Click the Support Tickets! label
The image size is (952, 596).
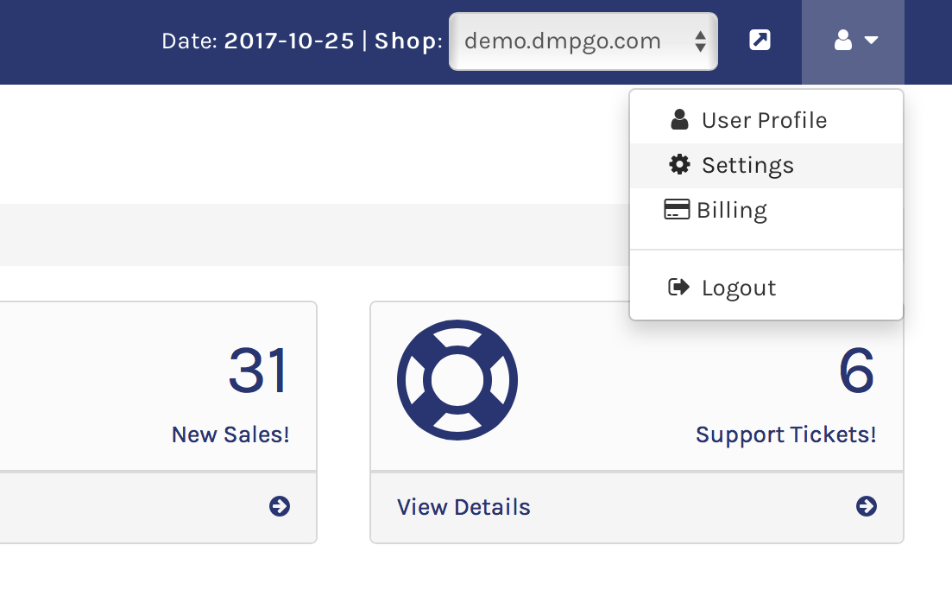pyautogui.click(x=785, y=434)
